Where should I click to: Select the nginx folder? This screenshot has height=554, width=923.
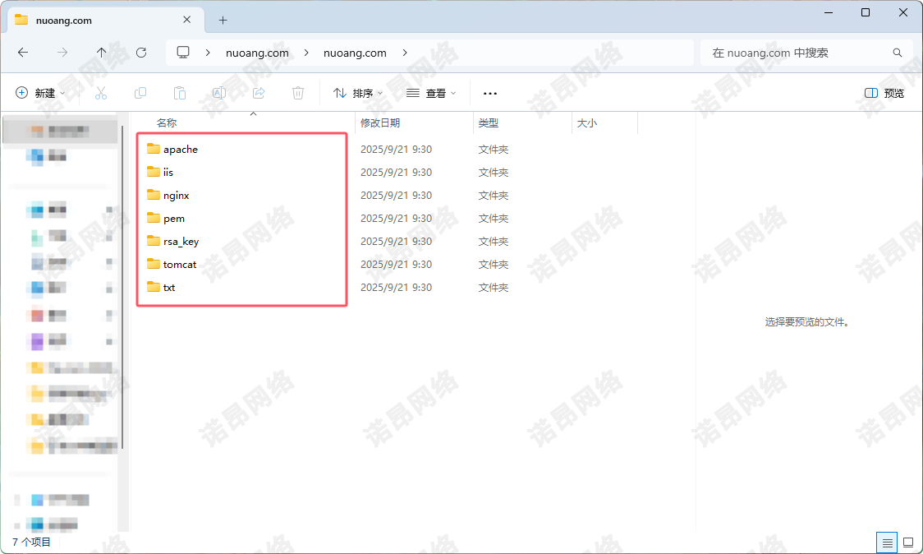click(176, 196)
